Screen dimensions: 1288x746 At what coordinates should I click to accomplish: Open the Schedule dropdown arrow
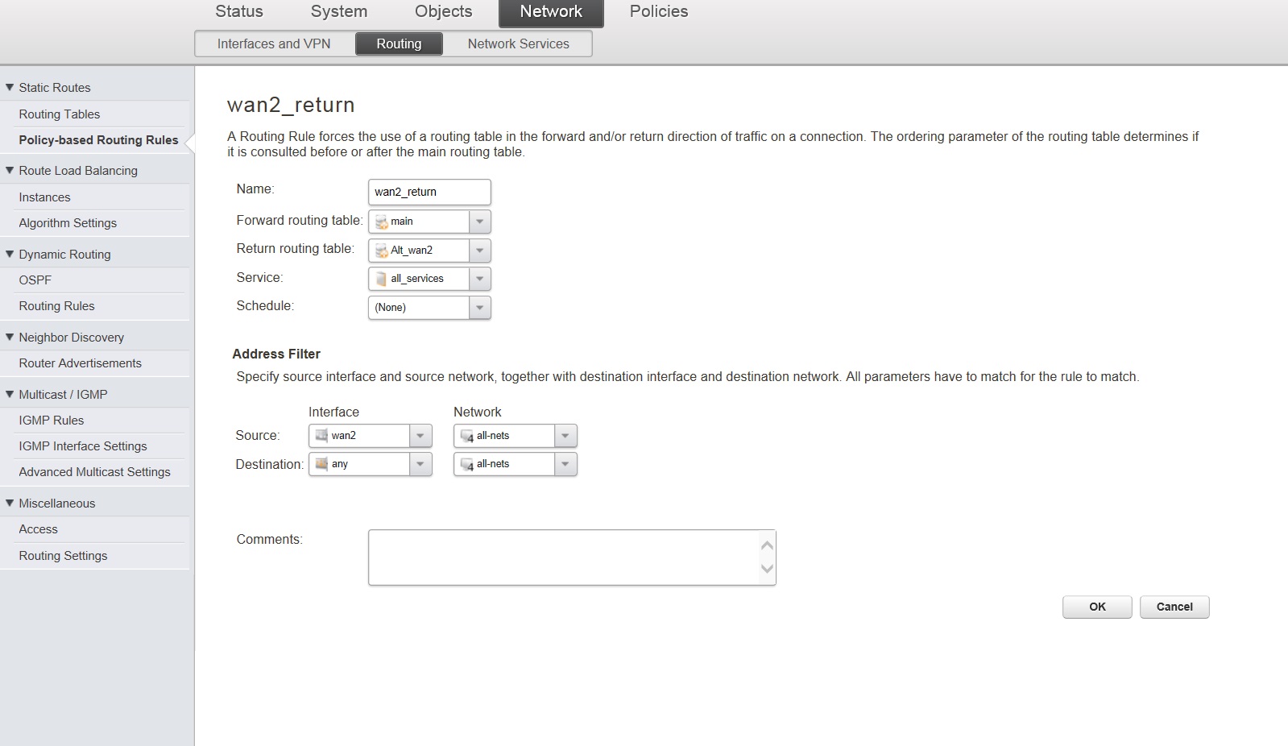479,308
